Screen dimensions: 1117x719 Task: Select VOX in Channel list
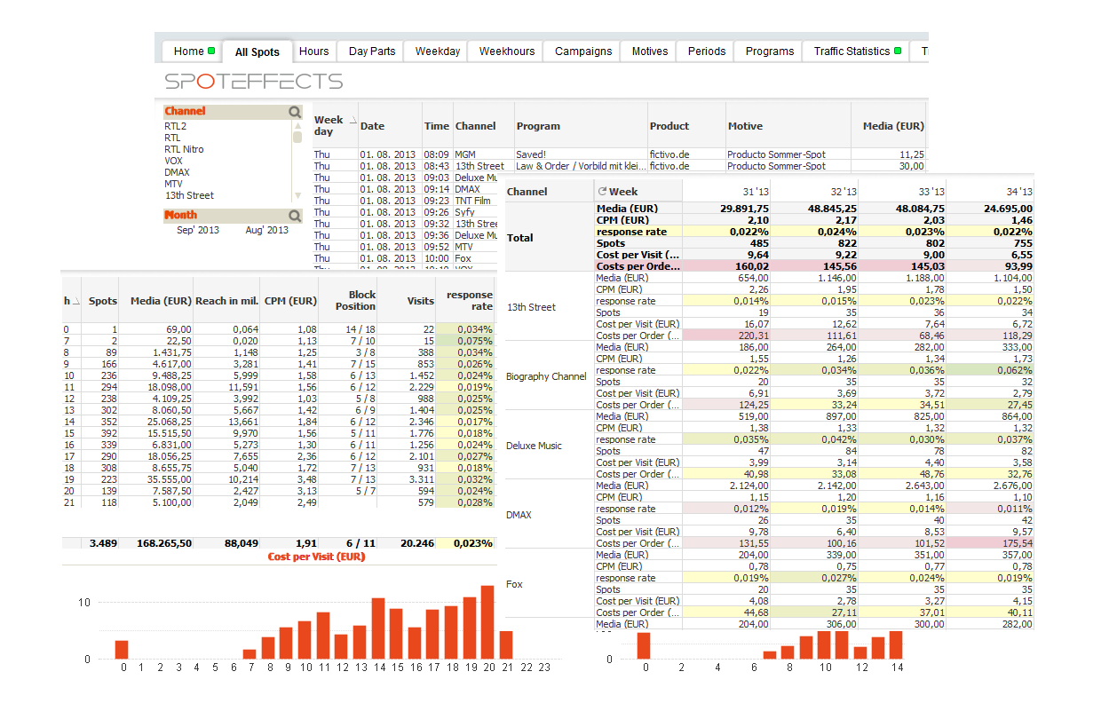pos(174,161)
